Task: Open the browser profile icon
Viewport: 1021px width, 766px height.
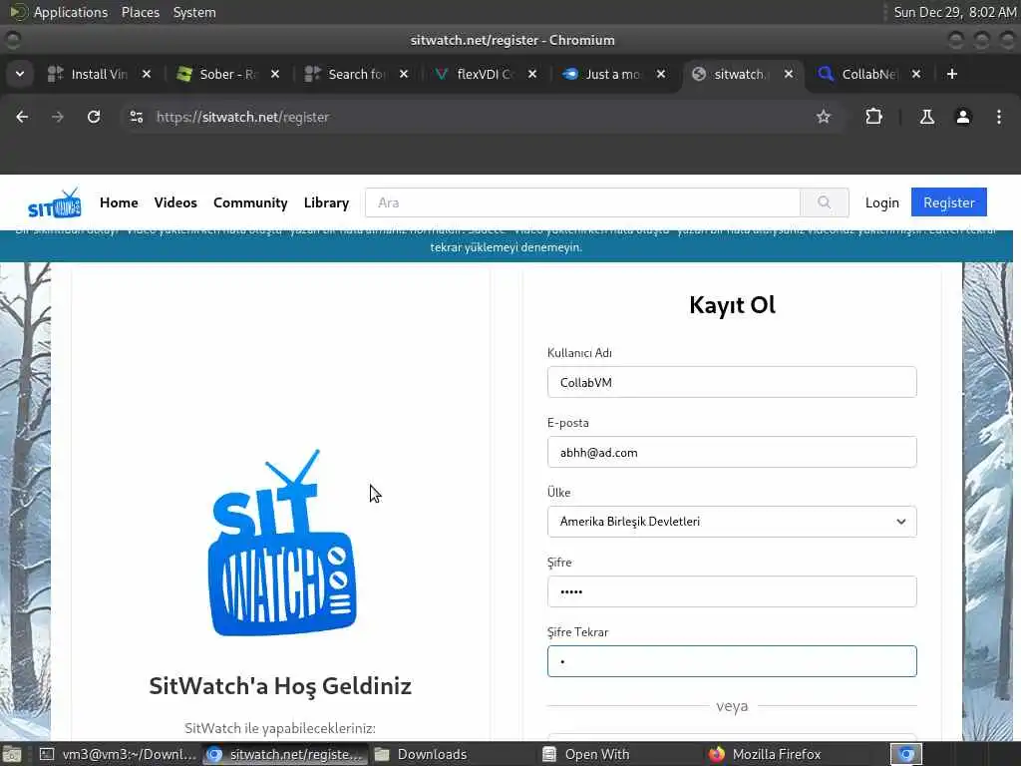Action: tap(962, 117)
